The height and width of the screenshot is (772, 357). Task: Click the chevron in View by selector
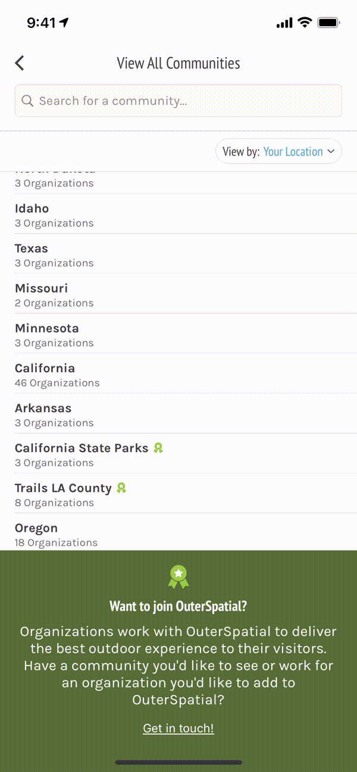331,151
